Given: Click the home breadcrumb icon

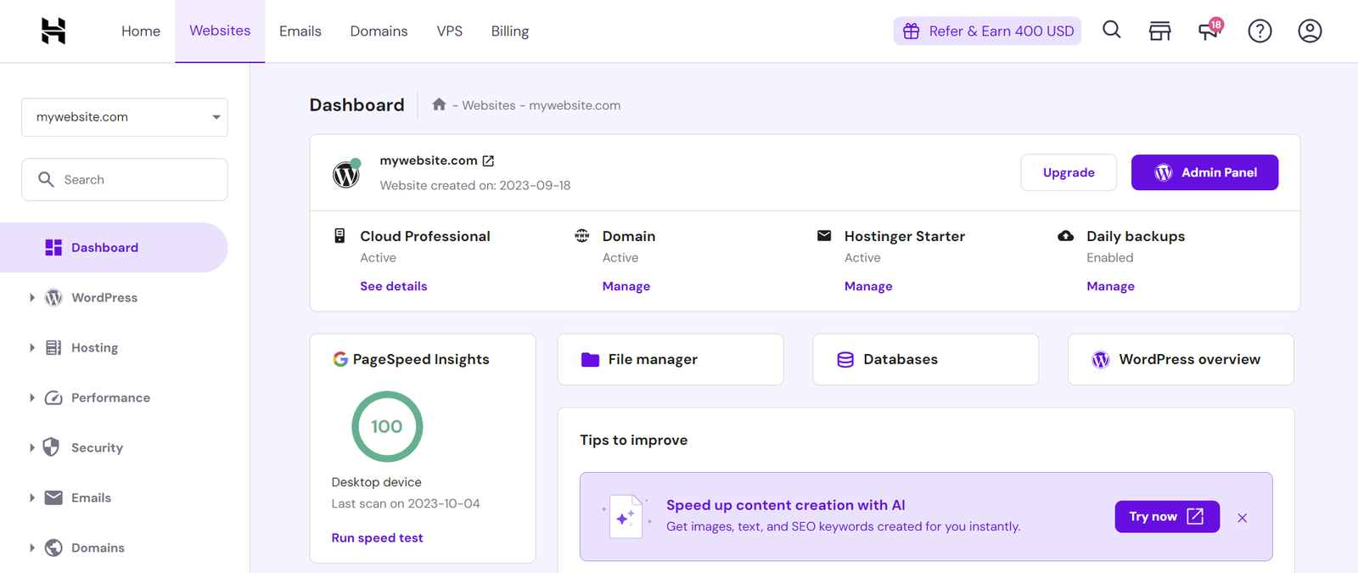Looking at the screenshot, I should (x=439, y=104).
